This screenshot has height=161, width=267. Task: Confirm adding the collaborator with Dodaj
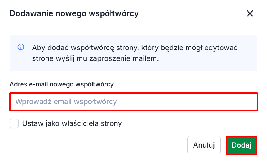click(x=241, y=145)
